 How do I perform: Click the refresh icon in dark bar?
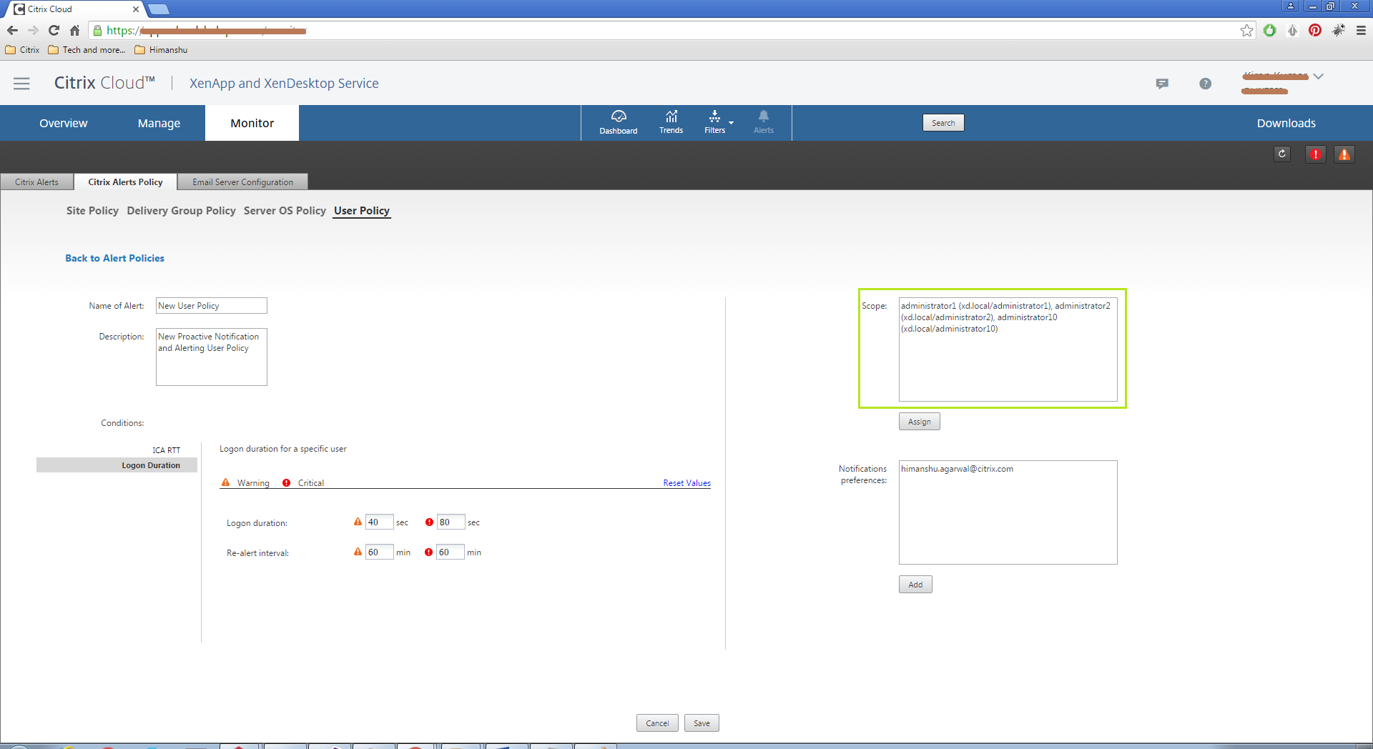[x=1282, y=154]
